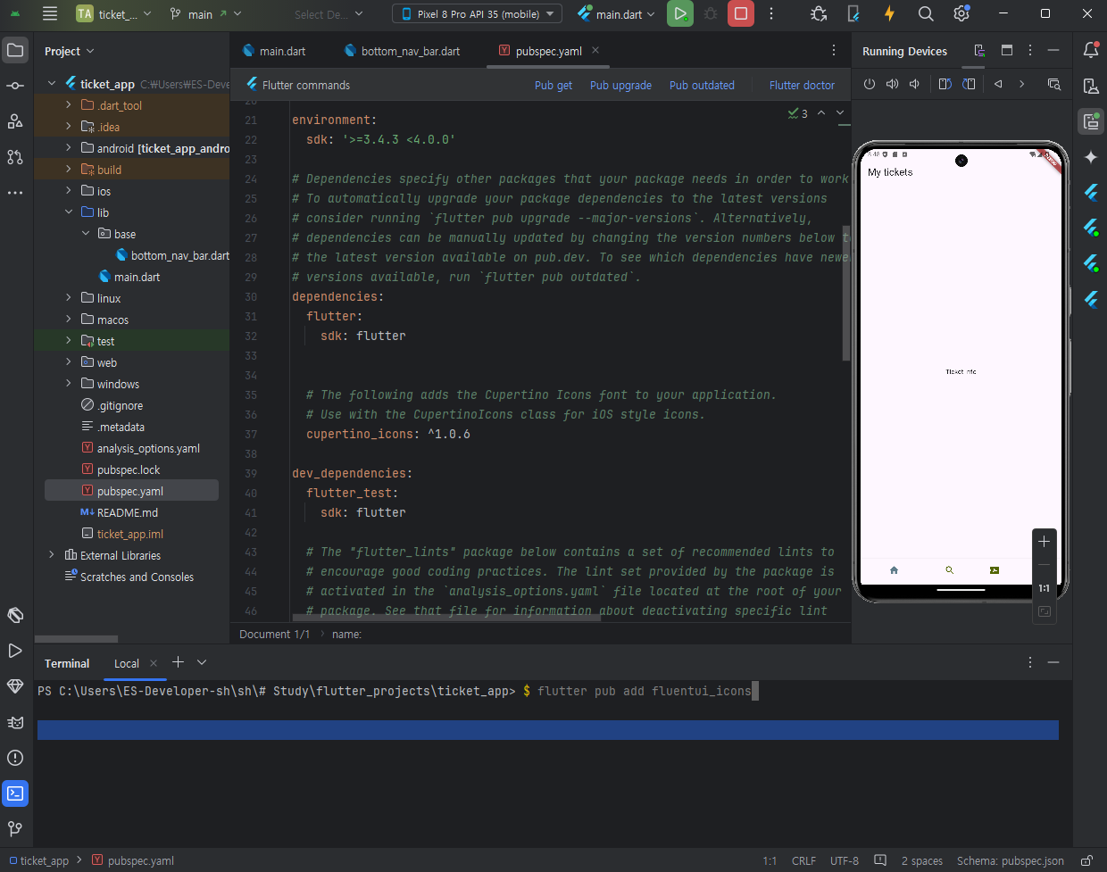The image size is (1107, 872).
Task: Rotate emulator right
Action: 969,84
